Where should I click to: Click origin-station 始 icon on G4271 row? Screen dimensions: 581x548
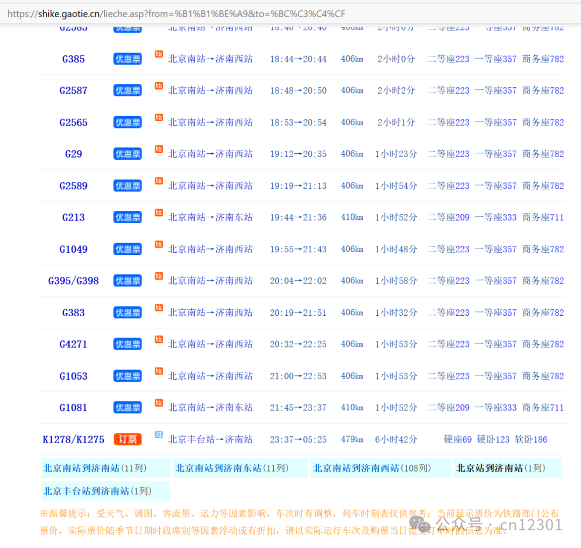point(159,339)
